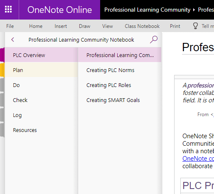Click the PLC heading in bottom table
Image resolution: width=214 pixels, height=194 pixels.
198,186
